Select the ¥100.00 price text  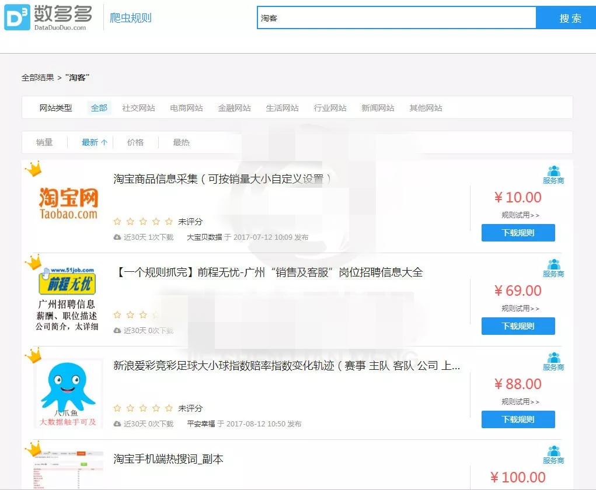(x=518, y=478)
